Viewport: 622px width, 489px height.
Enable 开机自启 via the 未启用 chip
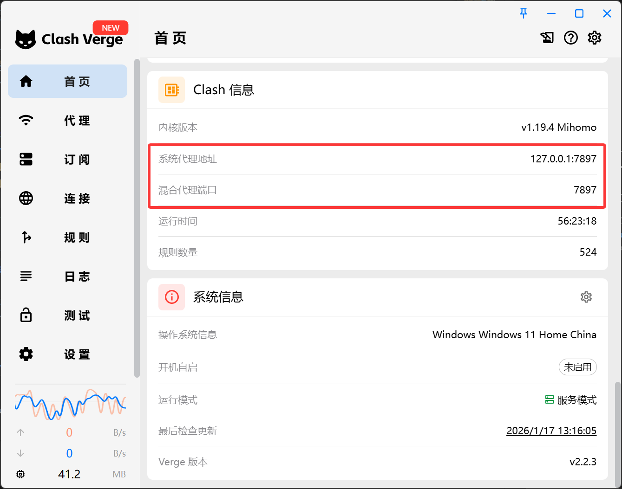(x=577, y=367)
